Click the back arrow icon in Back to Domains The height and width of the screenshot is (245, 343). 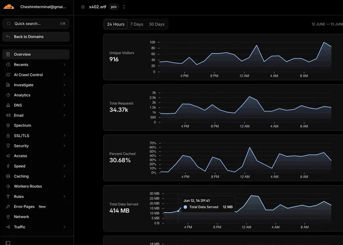pyautogui.click(x=8, y=37)
